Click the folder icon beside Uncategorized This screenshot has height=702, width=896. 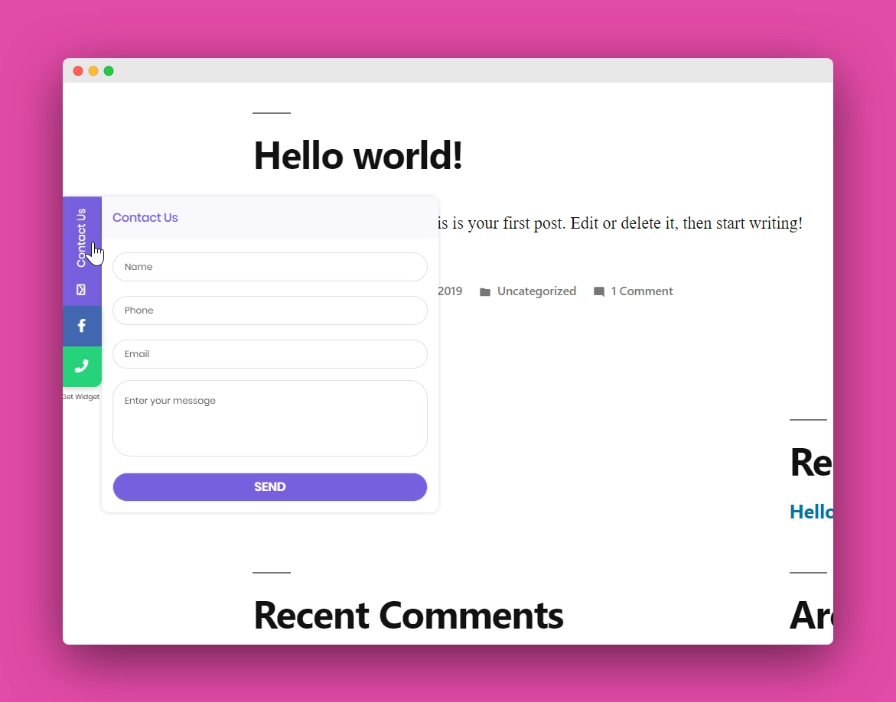(x=485, y=292)
